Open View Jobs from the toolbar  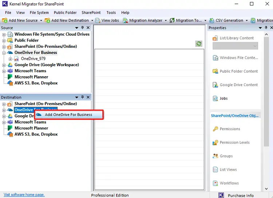click(x=107, y=20)
